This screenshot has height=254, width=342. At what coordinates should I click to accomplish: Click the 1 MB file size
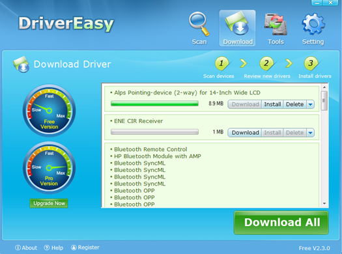pyautogui.click(x=218, y=132)
